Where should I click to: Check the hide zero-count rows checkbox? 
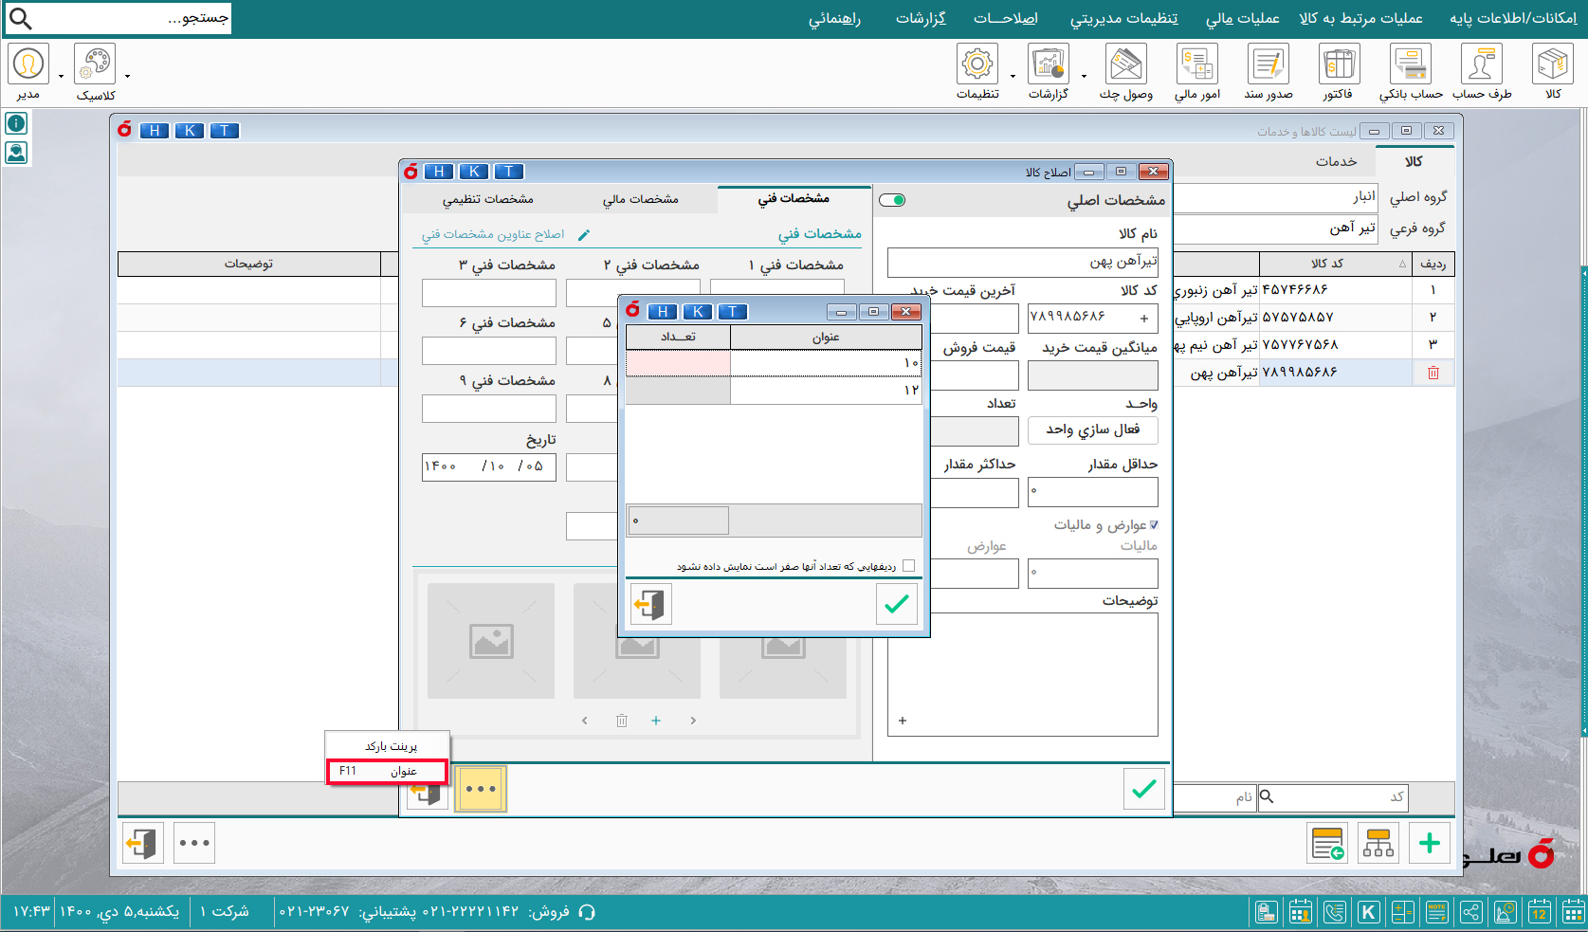pyautogui.click(x=909, y=566)
